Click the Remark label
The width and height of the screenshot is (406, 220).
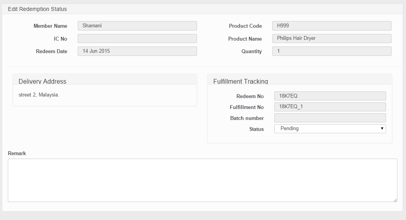[x=17, y=154]
